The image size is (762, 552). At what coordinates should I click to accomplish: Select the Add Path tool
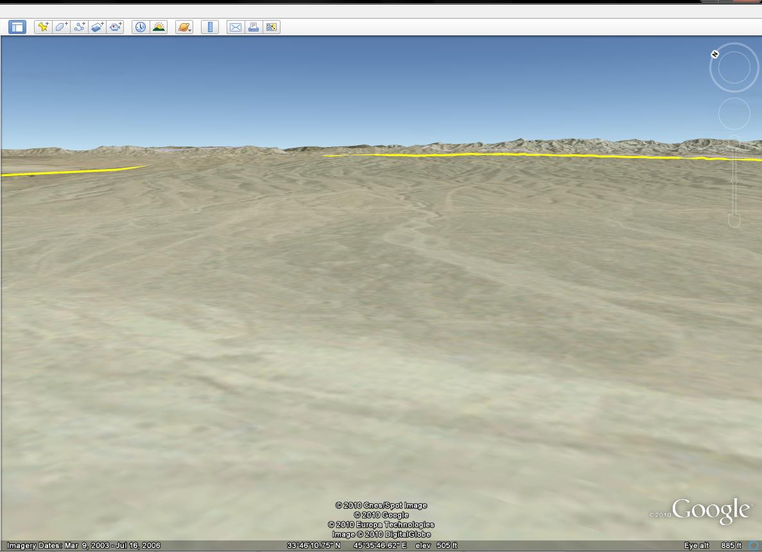tap(79, 27)
